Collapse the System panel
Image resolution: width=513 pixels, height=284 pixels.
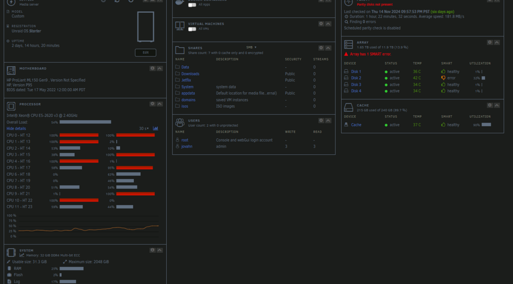coord(160,250)
